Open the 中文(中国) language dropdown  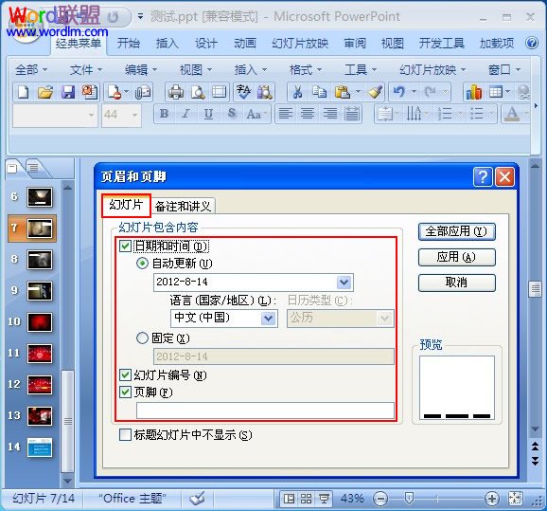(268, 318)
